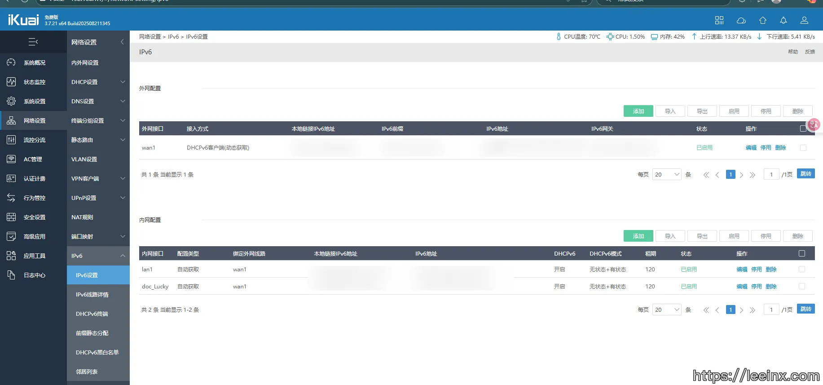Screen dimensions: 823x385
Task: Open the user account icon
Action: (804, 21)
